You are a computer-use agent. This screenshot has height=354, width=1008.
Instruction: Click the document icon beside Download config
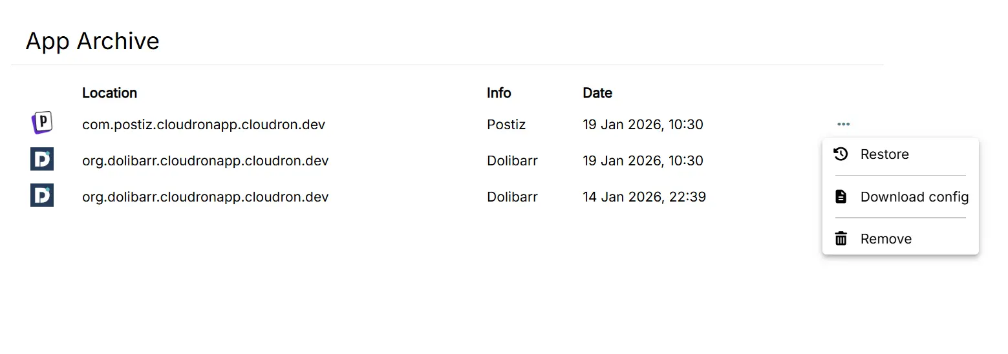point(841,196)
